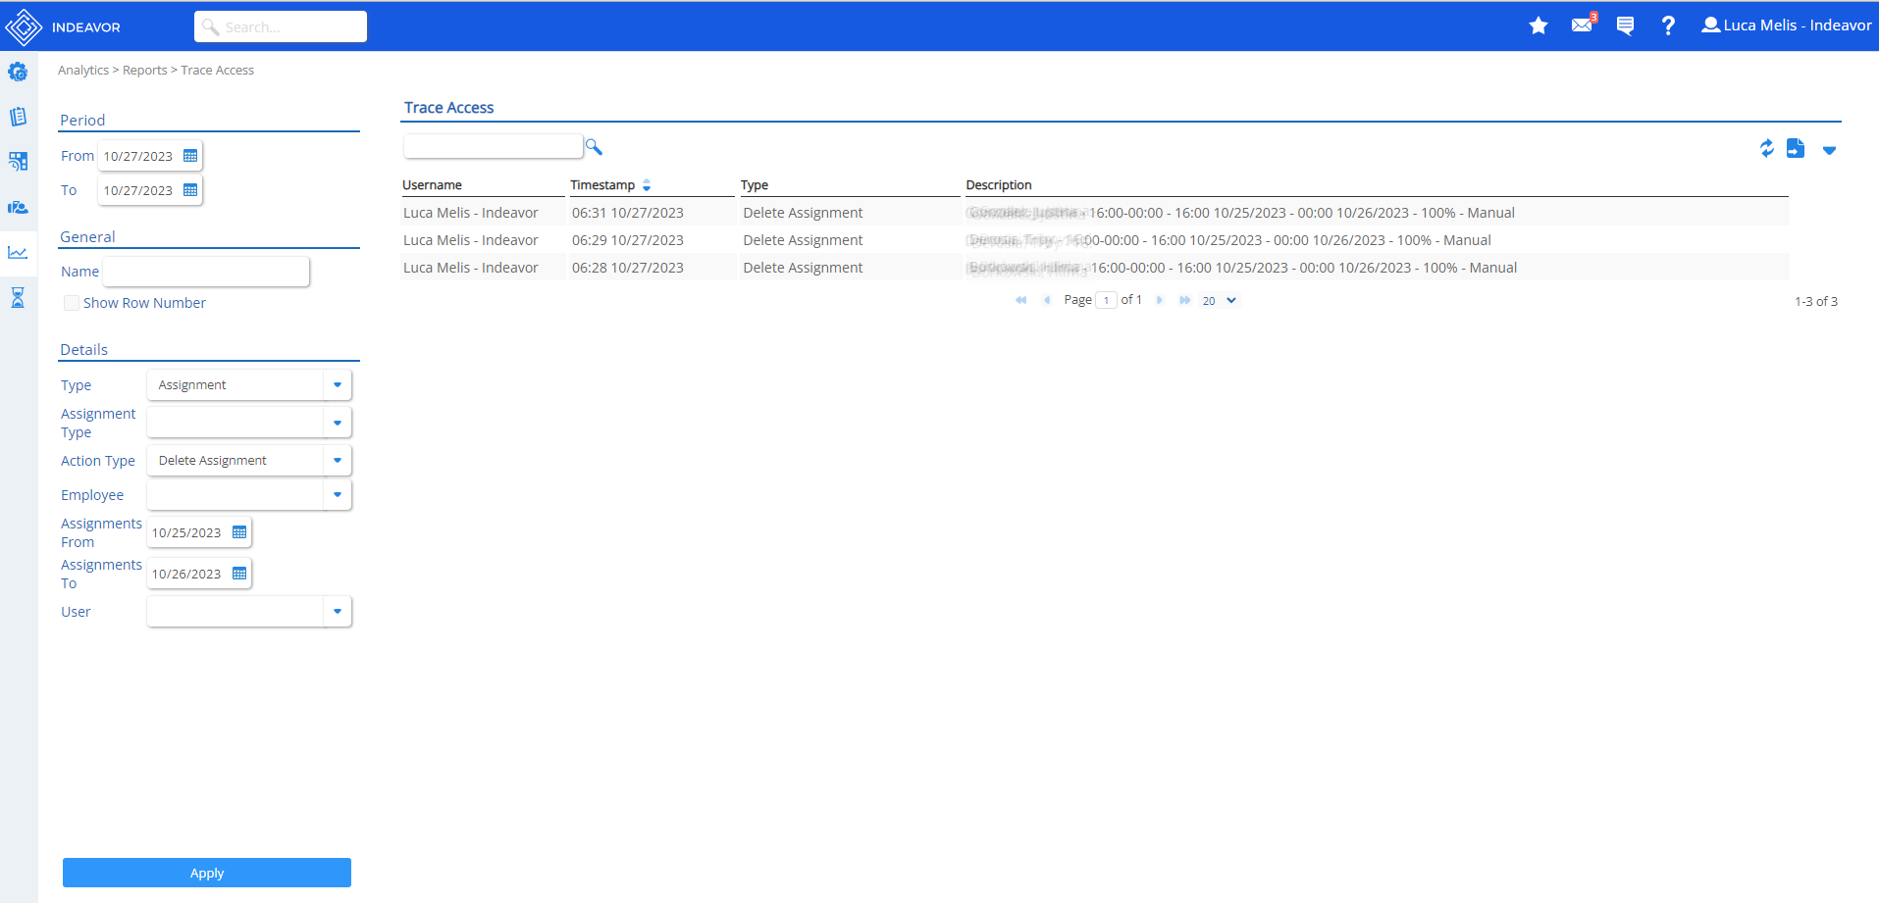Sort by Description column header

tap(999, 185)
